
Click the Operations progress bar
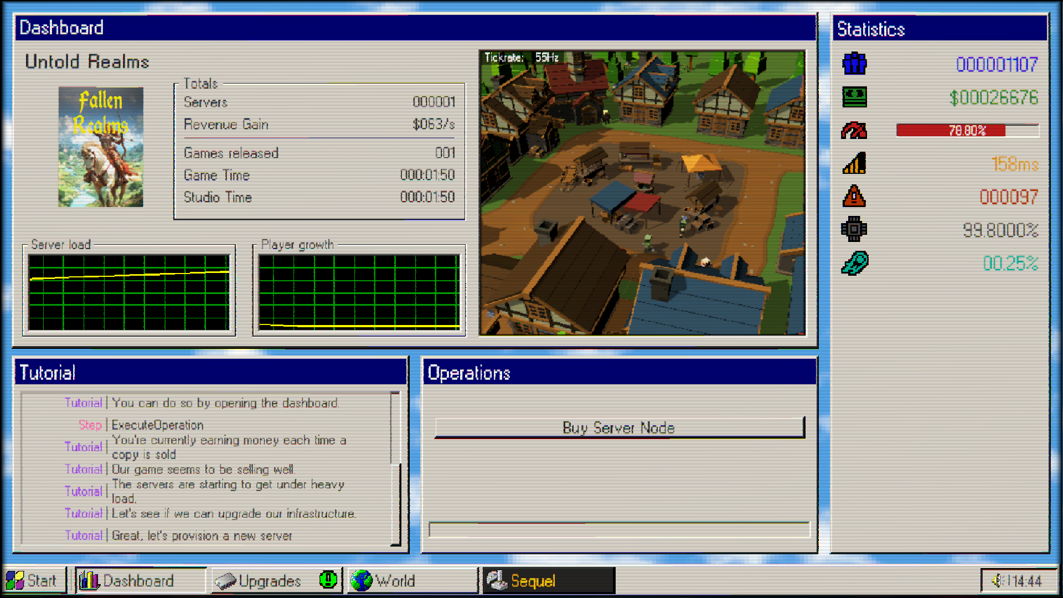coord(619,530)
